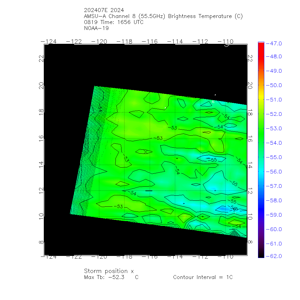Click the colorbar label "-58.0"
The image size is (300, 300).
tap(274, 200)
